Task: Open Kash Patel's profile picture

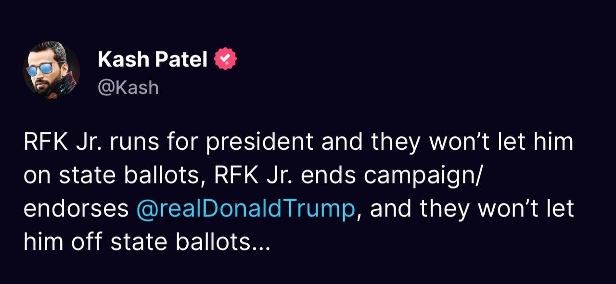Action: pos(51,70)
